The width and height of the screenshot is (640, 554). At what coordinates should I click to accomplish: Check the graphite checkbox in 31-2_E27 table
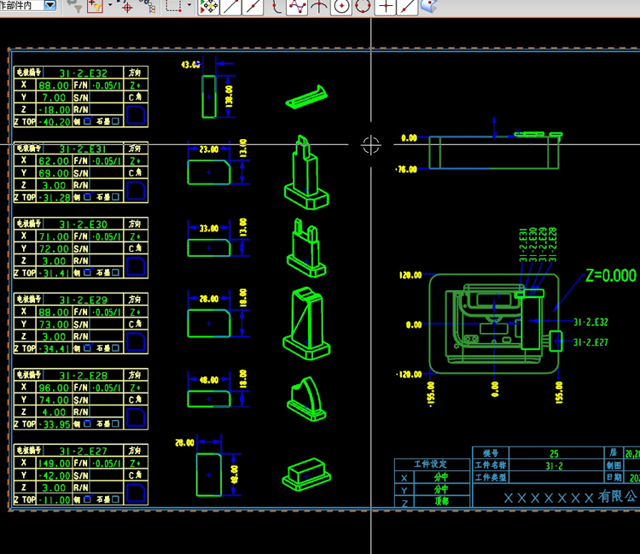(117, 499)
